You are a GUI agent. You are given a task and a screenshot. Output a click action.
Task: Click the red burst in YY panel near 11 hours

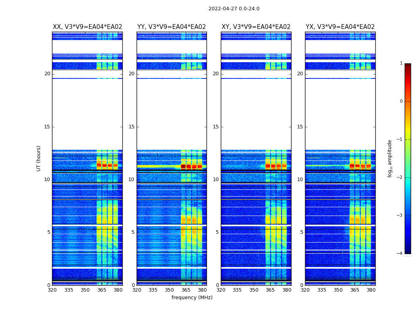click(x=191, y=166)
